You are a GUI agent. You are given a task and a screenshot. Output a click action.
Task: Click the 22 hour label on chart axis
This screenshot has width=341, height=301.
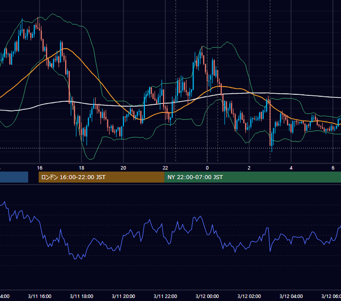(x=165, y=168)
